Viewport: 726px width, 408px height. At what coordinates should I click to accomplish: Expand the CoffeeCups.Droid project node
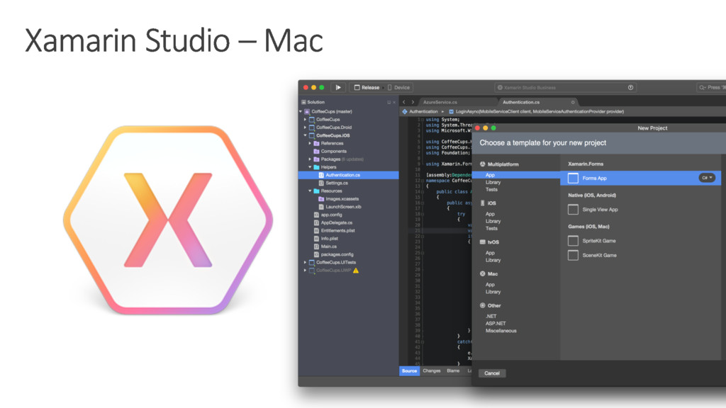(x=305, y=127)
